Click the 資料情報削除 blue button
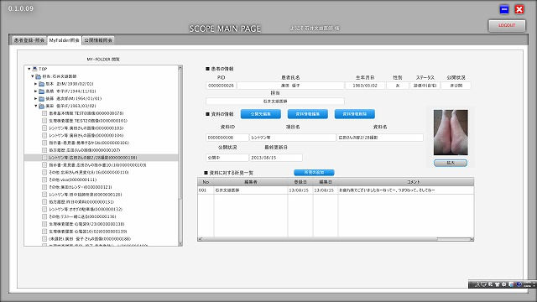The width and height of the screenshot is (537, 302). click(x=354, y=114)
